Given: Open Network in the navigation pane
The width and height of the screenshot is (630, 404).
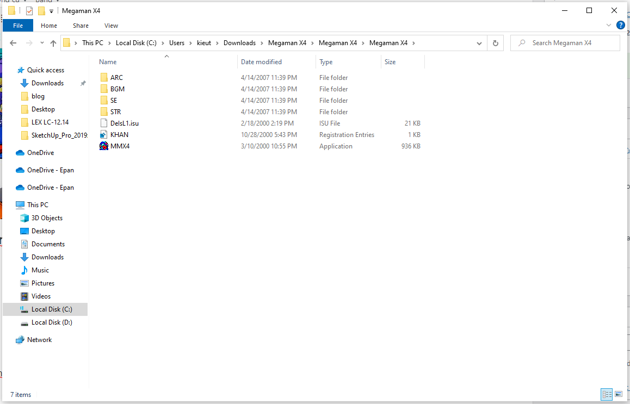Looking at the screenshot, I should tap(34, 340).
